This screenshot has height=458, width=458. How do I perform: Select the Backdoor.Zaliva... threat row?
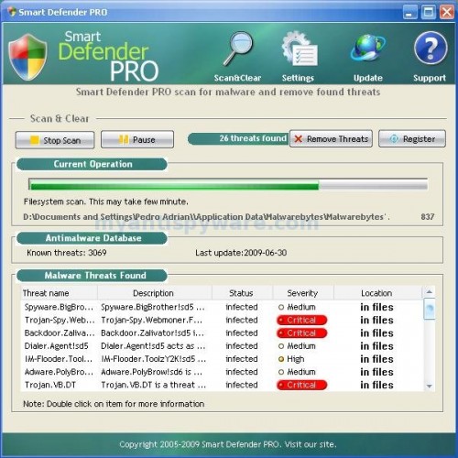(223, 333)
